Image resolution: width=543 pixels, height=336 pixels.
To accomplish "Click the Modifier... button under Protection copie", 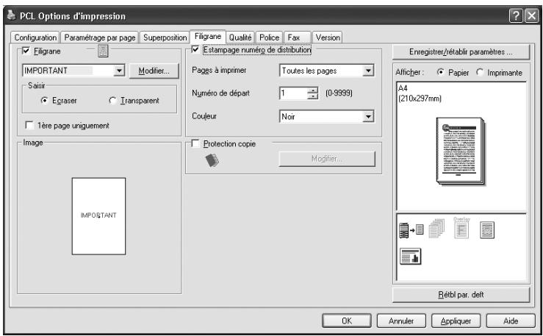I will [327, 159].
